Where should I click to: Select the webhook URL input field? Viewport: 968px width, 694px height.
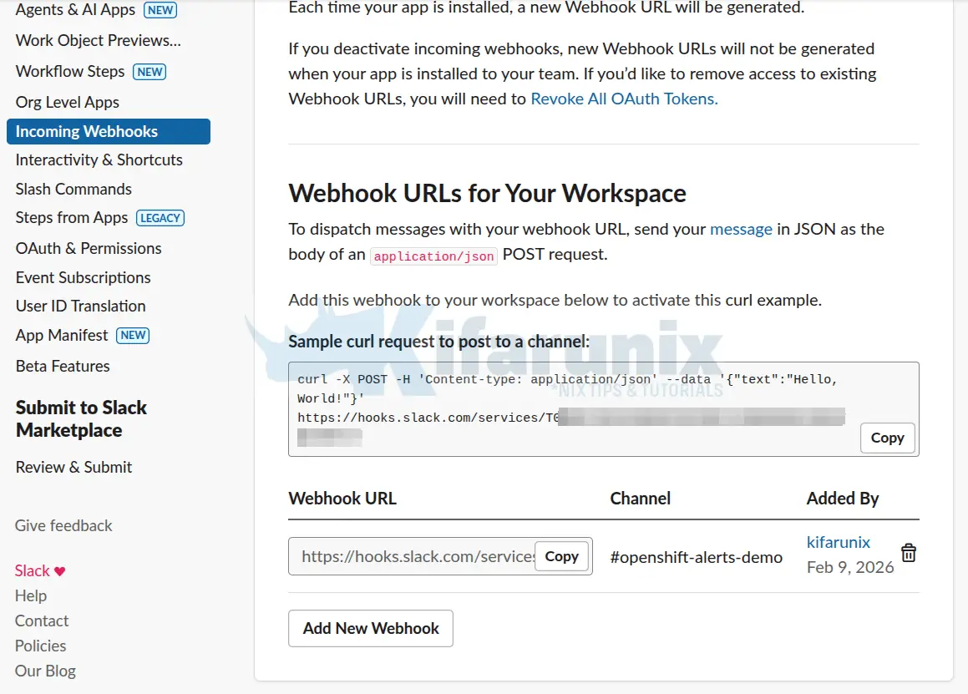tap(413, 556)
